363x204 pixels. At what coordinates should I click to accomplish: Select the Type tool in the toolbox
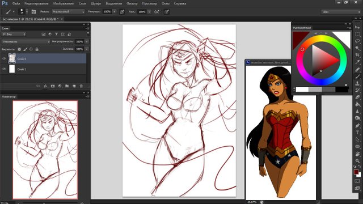tap(357, 133)
